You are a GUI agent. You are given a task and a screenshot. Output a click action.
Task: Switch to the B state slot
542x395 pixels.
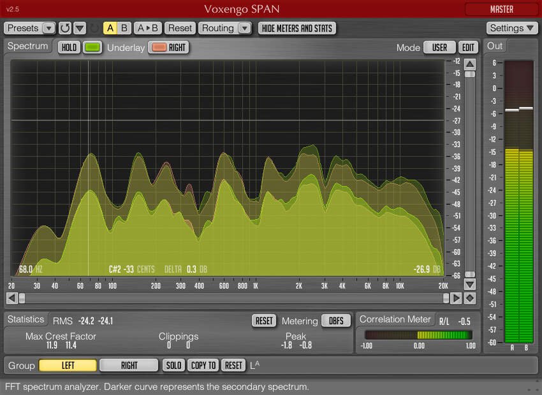tap(124, 28)
